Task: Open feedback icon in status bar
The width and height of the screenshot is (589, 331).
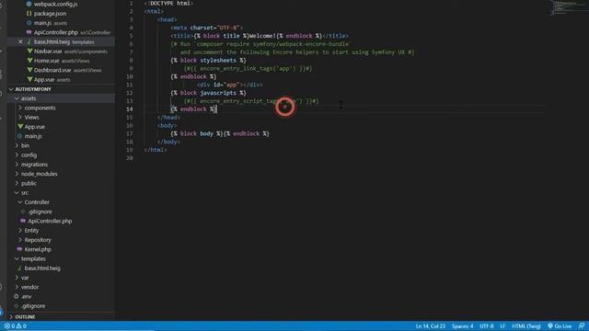Action: coord(582,326)
